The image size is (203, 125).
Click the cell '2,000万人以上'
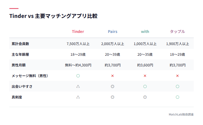click(113, 44)
